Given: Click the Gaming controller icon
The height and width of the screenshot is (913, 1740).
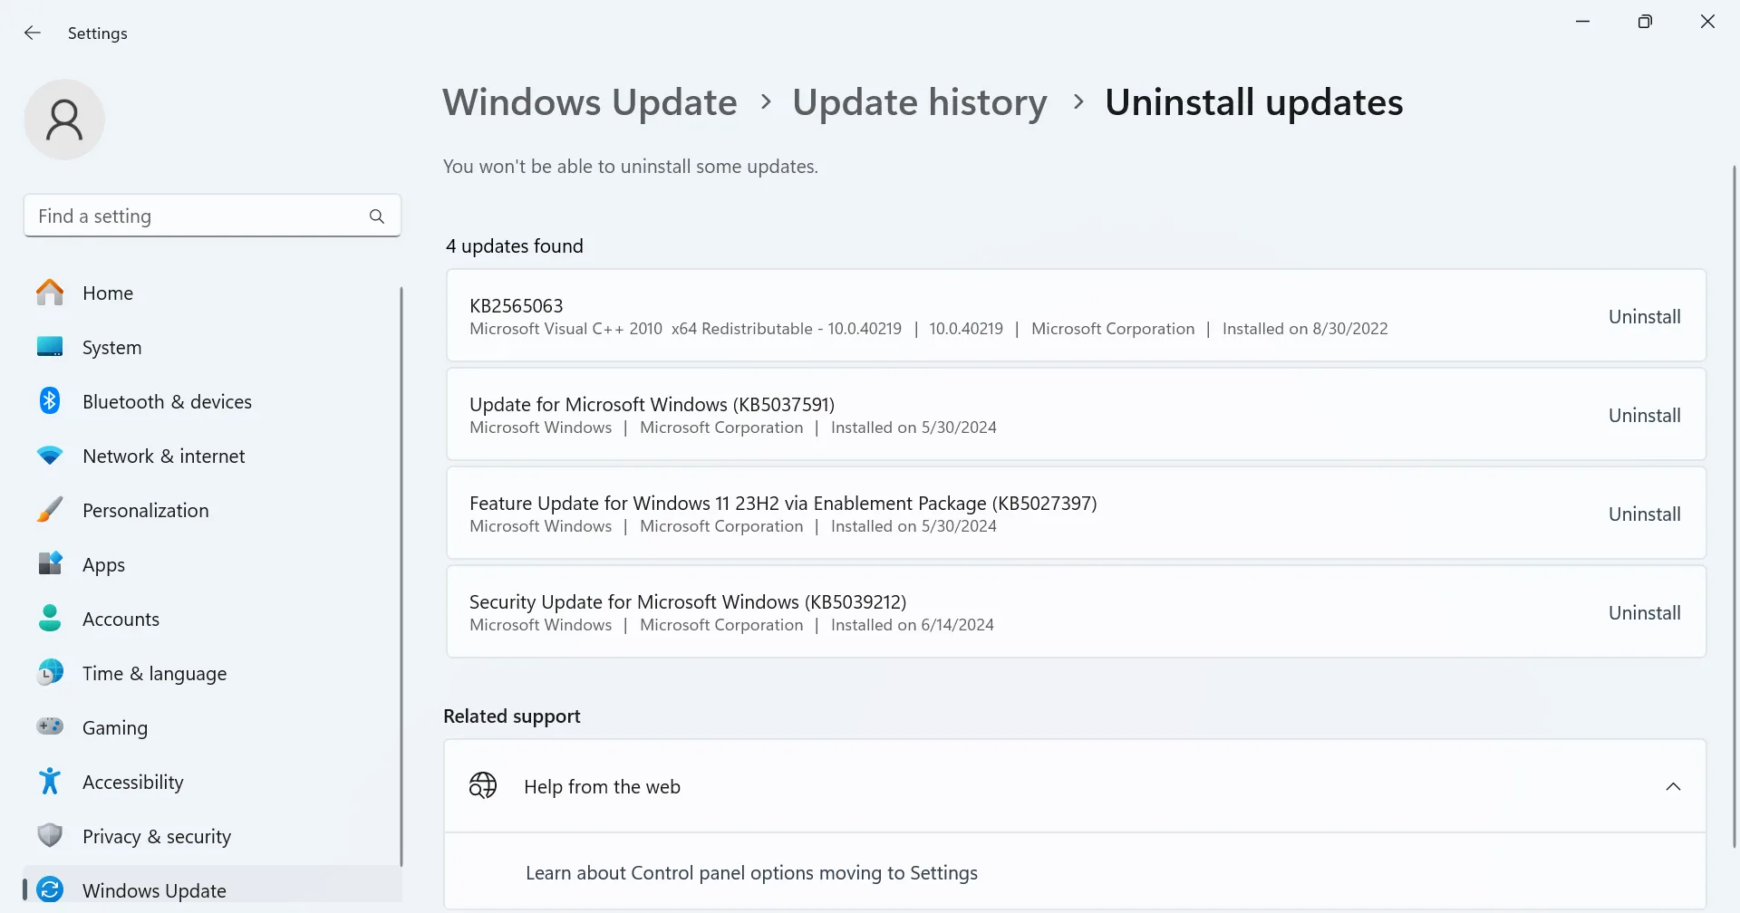Looking at the screenshot, I should click(x=50, y=726).
